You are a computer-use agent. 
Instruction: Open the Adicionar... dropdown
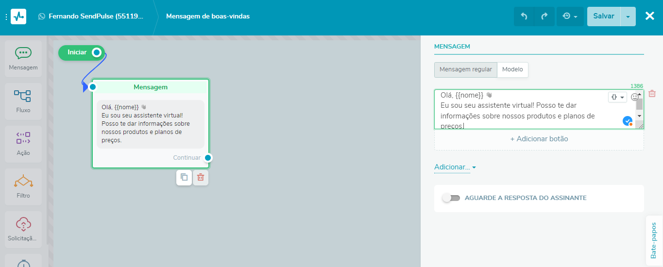(x=455, y=167)
